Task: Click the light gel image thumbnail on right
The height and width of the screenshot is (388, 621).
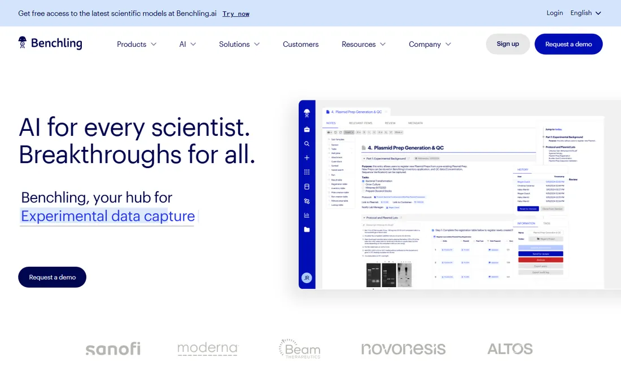Action: pyautogui.click(x=404, y=275)
